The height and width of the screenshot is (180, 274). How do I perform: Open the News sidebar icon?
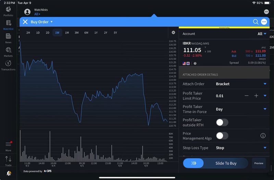point(8,36)
